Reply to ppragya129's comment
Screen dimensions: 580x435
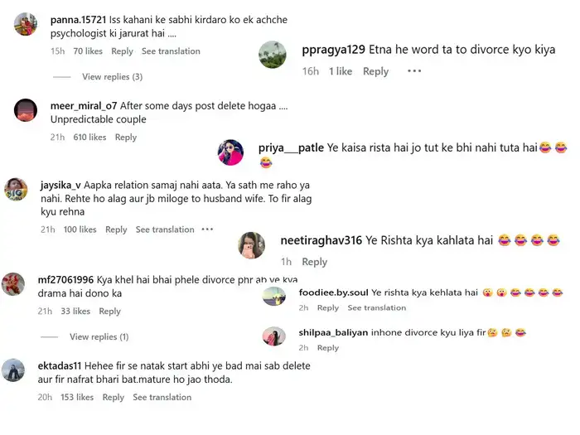click(x=375, y=71)
